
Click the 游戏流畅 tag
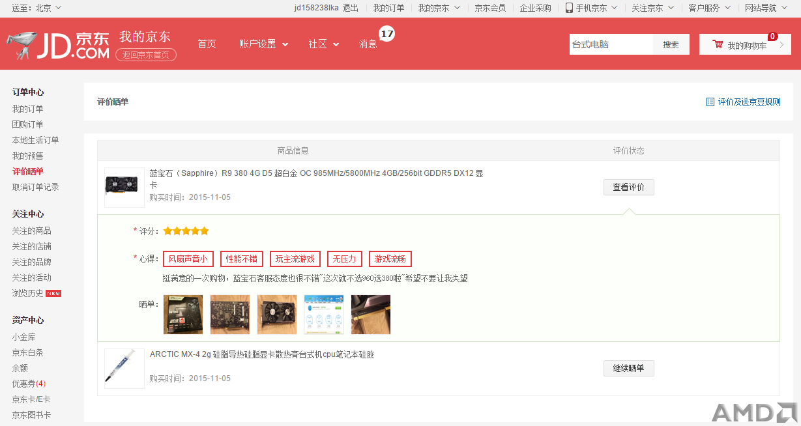[390, 259]
